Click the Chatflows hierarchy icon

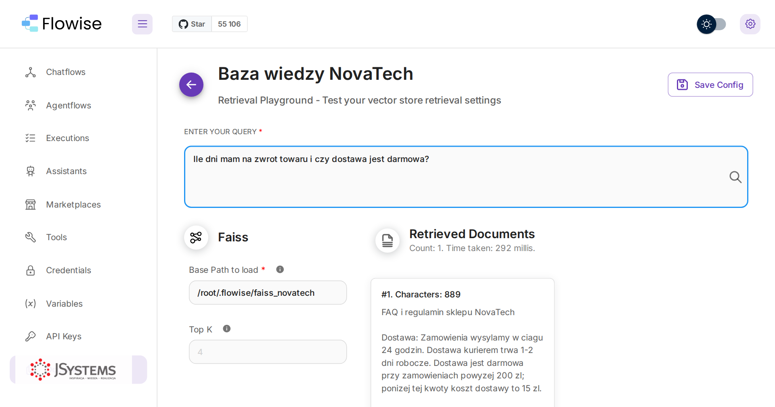point(31,72)
